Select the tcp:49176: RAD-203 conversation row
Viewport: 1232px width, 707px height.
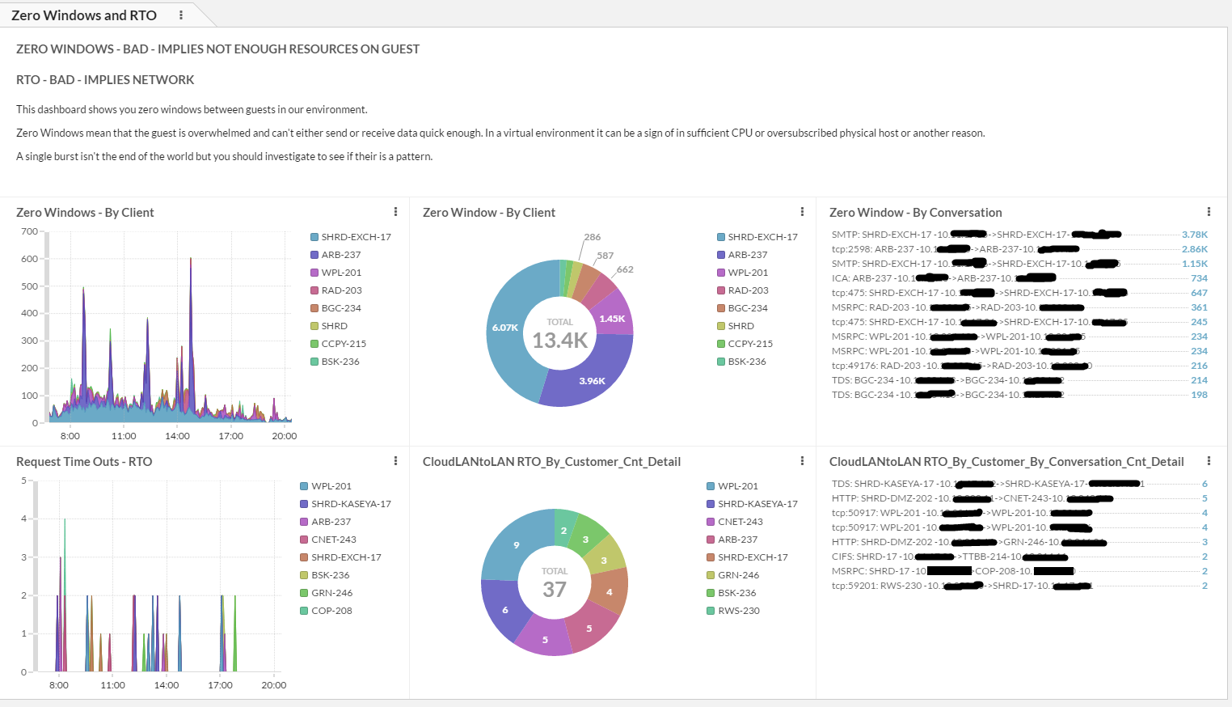tap(1019, 366)
